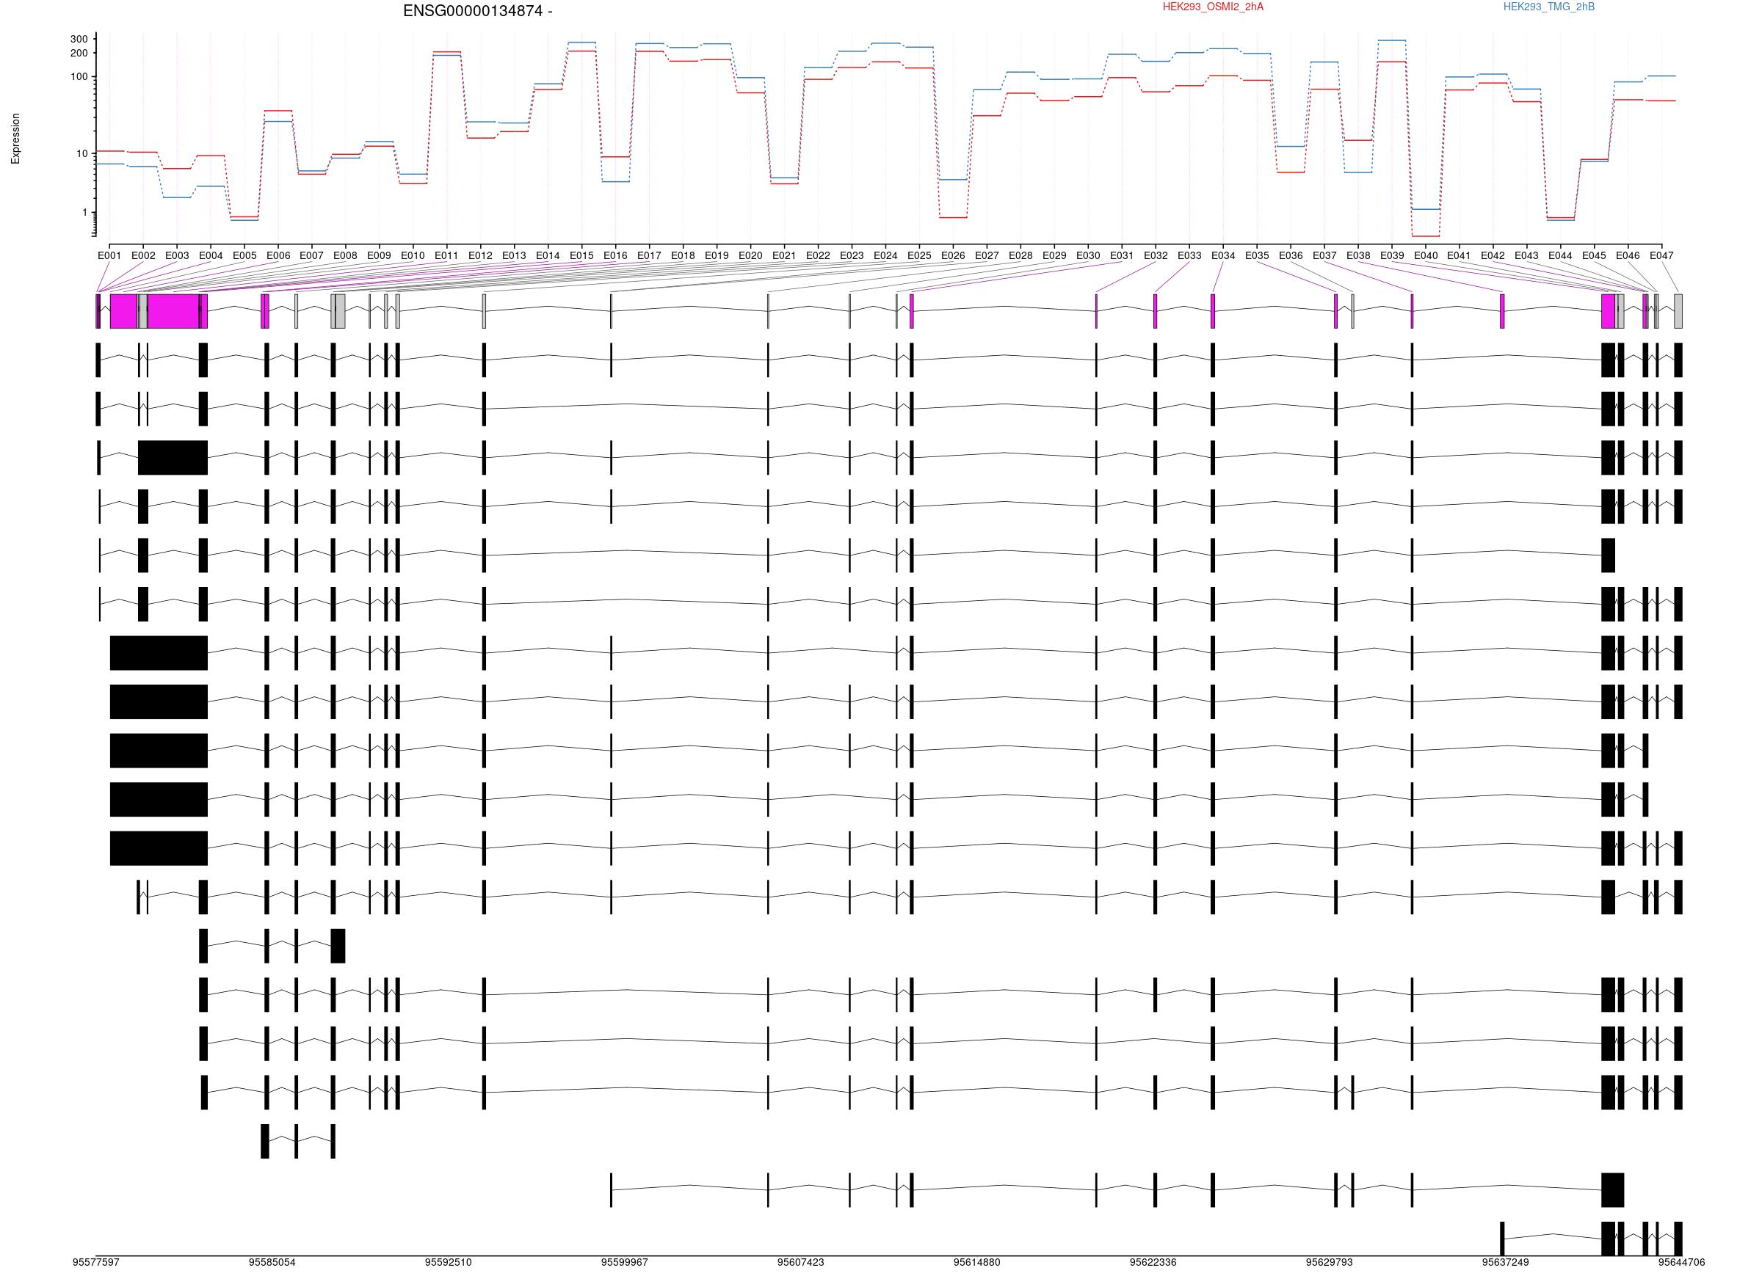
Task: Select exon label E037
Action: click(x=1324, y=255)
